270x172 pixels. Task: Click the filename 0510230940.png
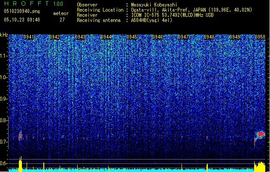pyautogui.click(x=22, y=11)
